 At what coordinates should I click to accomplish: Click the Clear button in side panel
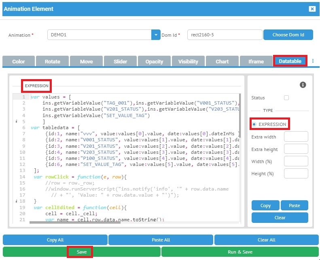point(280,218)
